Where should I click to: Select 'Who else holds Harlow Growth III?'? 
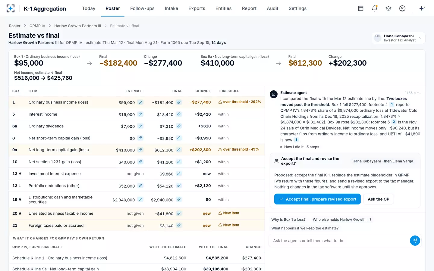(x=342, y=220)
